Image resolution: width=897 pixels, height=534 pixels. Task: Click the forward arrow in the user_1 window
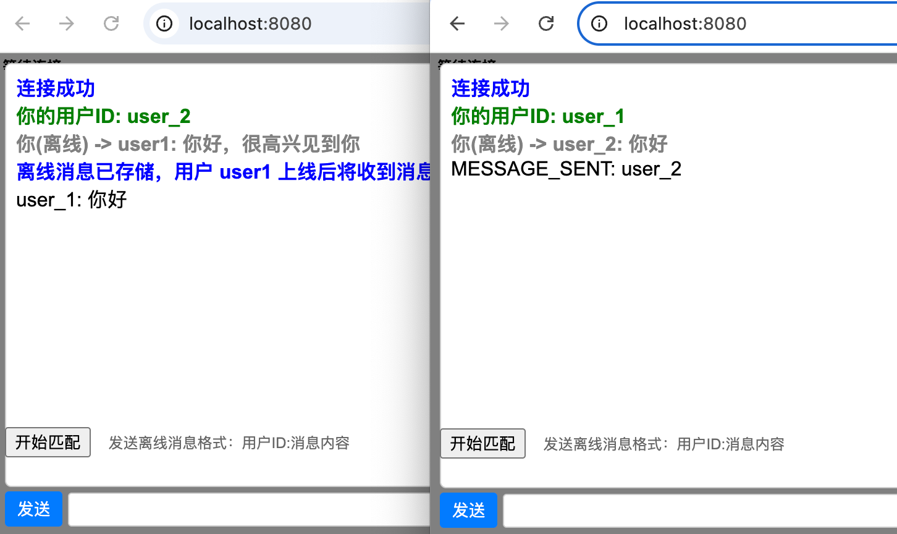tap(502, 23)
